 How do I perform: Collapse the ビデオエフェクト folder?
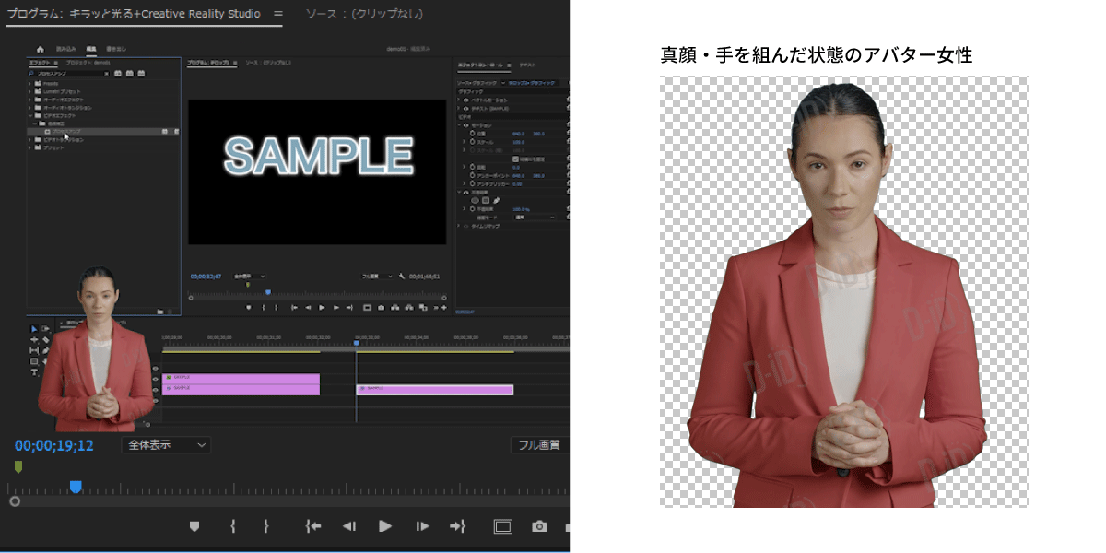(30, 116)
